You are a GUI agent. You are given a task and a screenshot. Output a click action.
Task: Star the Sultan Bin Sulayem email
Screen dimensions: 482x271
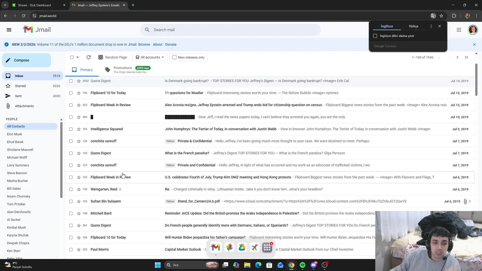click(x=79, y=201)
